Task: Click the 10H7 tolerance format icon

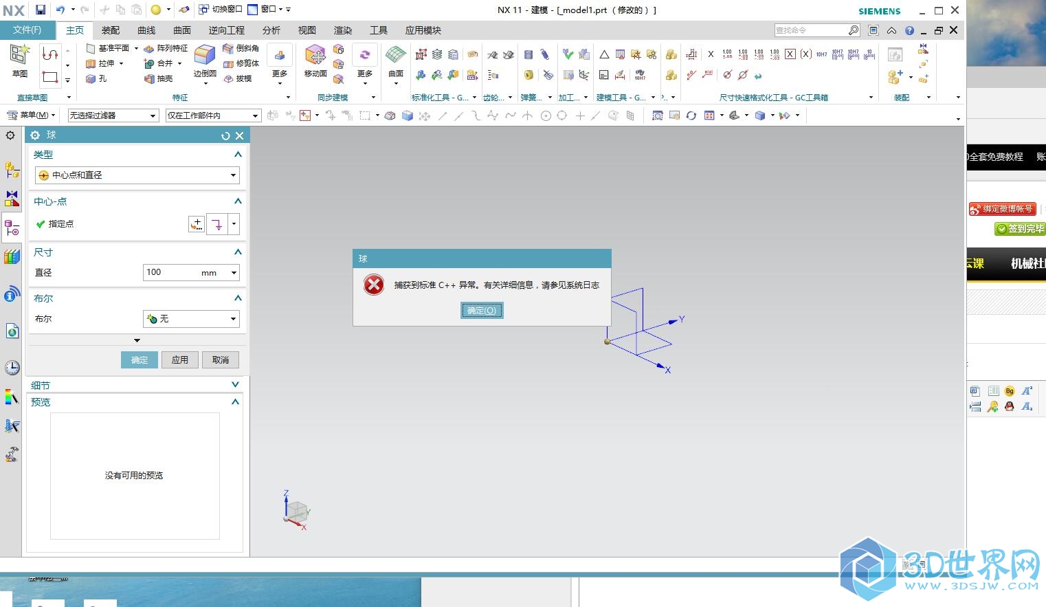Action: (821, 54)
